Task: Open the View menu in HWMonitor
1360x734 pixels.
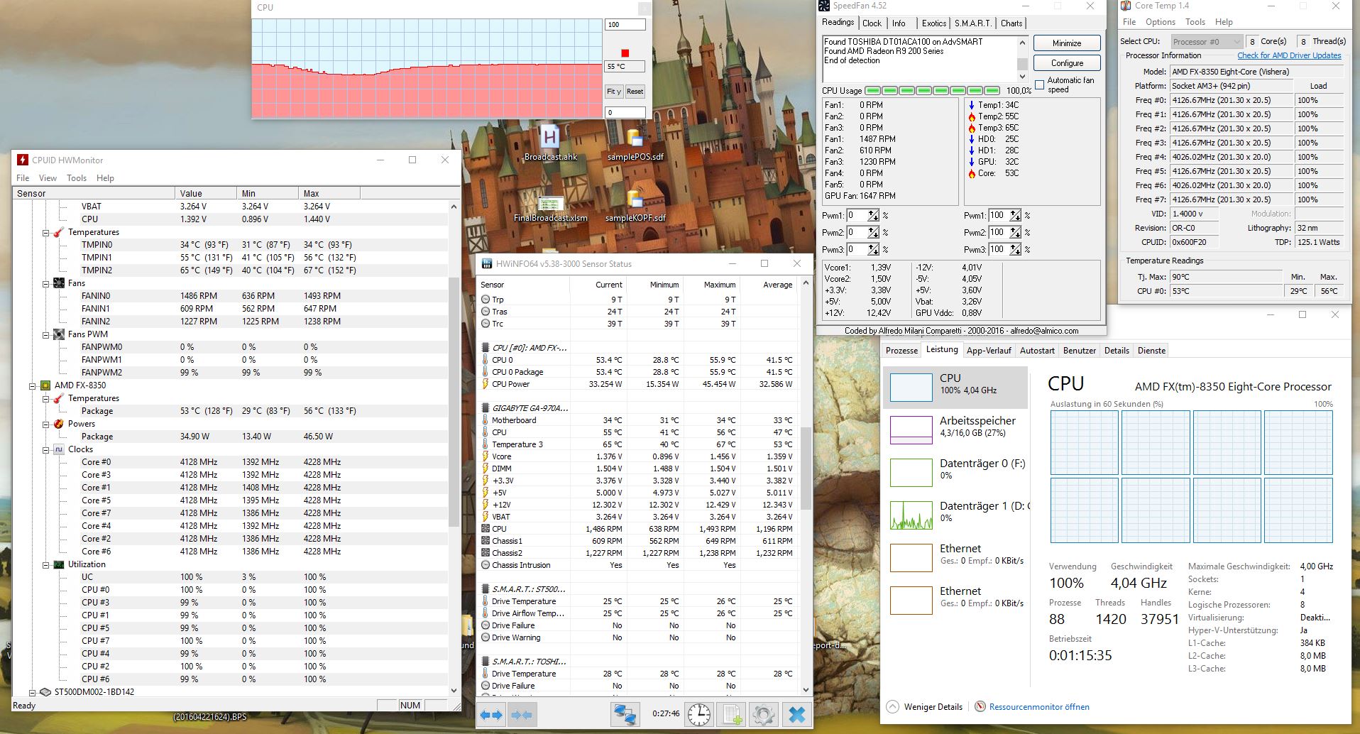Action: 48,178
